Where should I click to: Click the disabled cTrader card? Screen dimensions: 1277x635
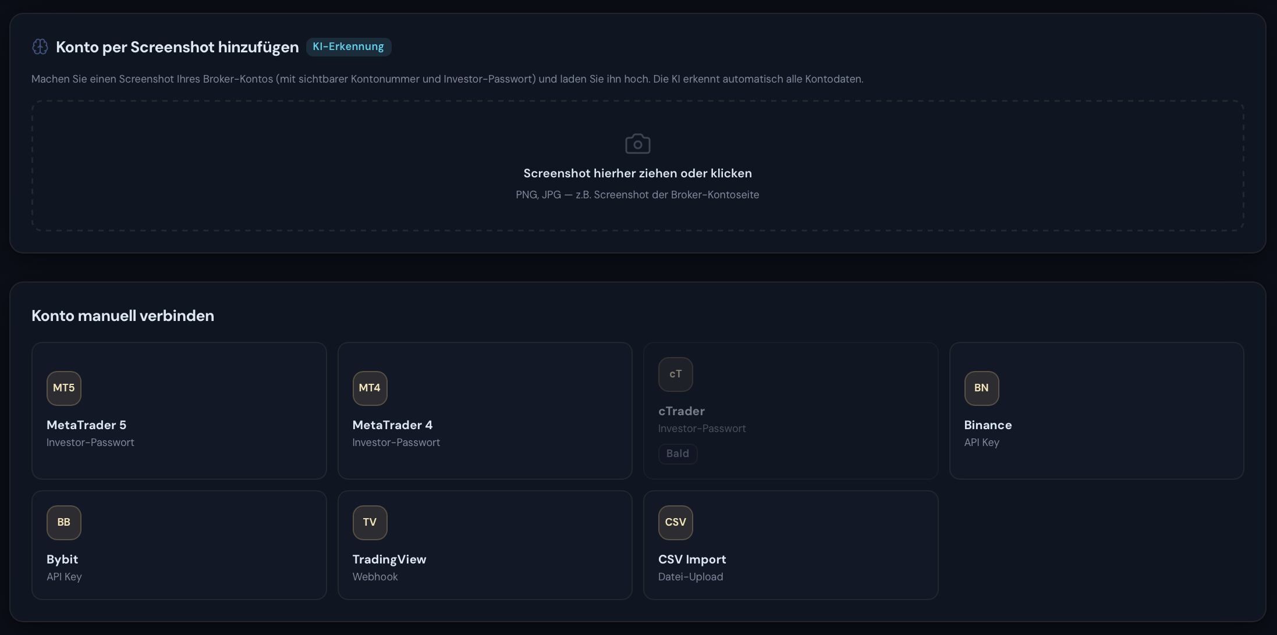click(790, 411)
